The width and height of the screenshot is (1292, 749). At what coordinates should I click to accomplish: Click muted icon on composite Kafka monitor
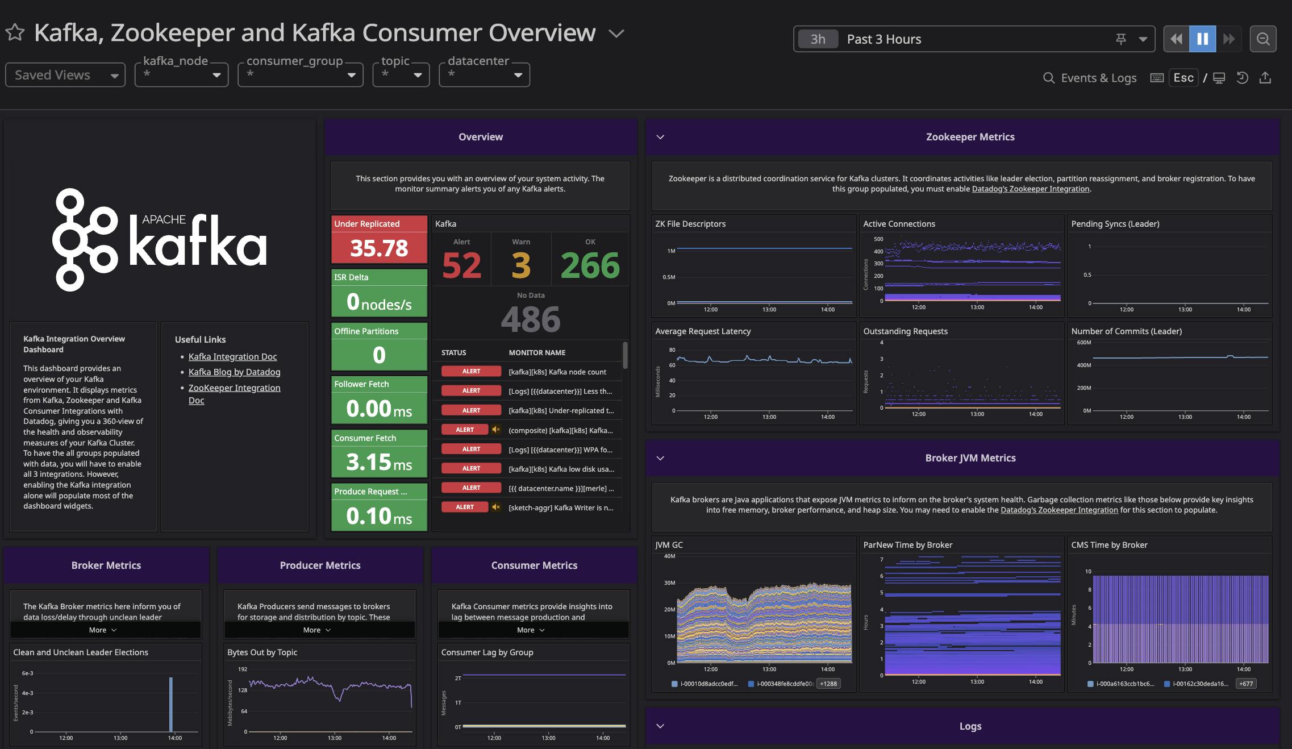coord(495,430)
